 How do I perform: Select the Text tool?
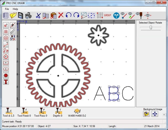6,82
